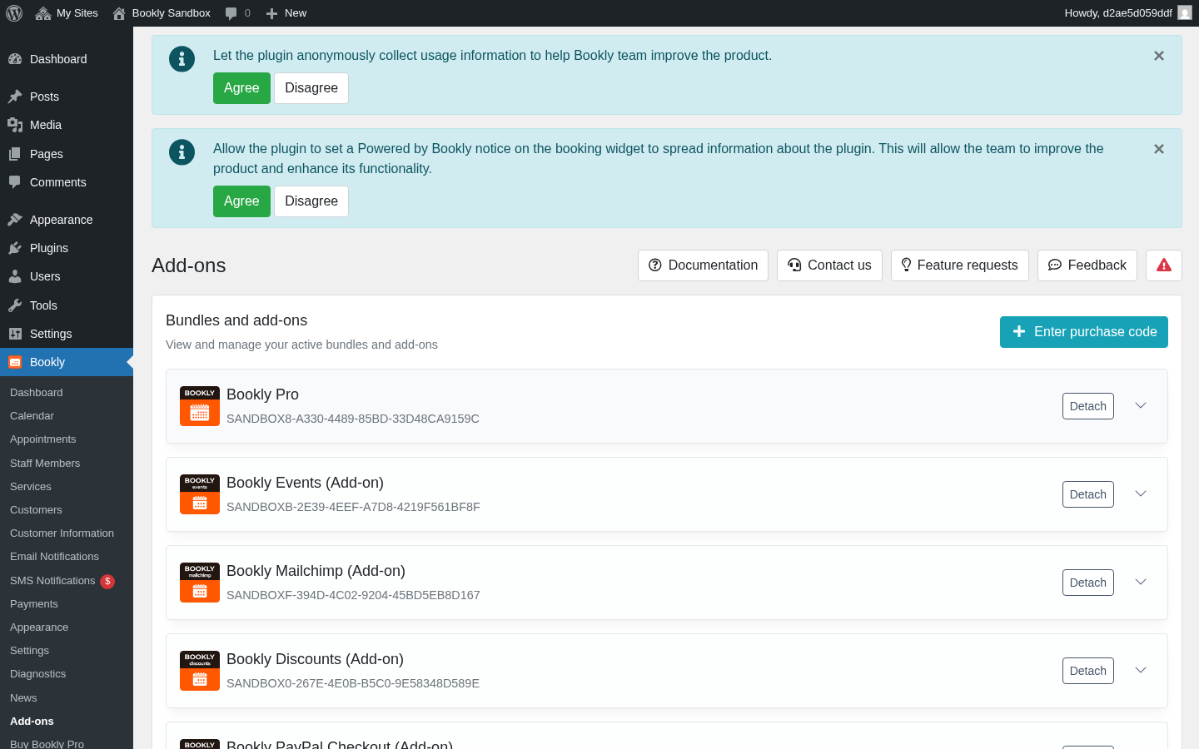Click the Users person icon
Screen dimensions: 1199x749
coord(15,276)
